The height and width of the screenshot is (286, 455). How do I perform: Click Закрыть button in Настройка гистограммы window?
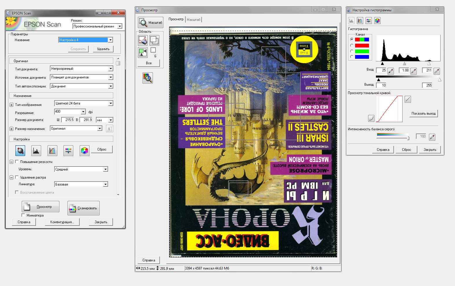(x=430, y=150)
